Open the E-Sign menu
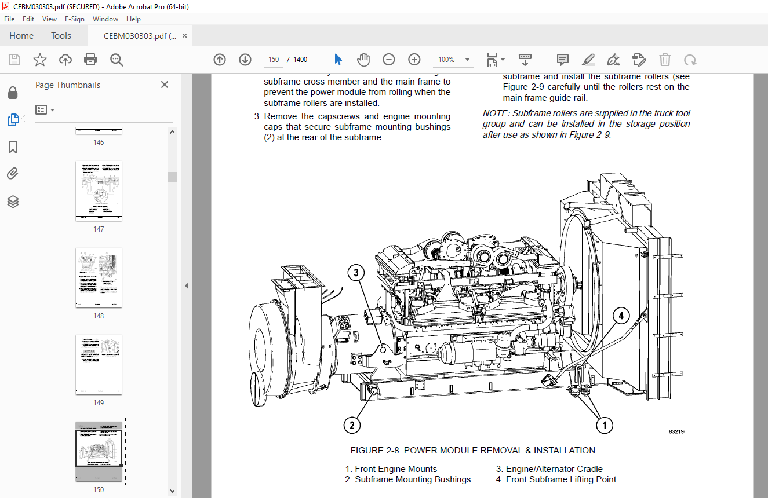Screen dimensions: 768x498 (74, 19)
